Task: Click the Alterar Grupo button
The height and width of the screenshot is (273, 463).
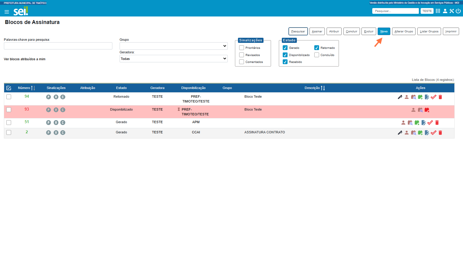Action: (404, 31)
